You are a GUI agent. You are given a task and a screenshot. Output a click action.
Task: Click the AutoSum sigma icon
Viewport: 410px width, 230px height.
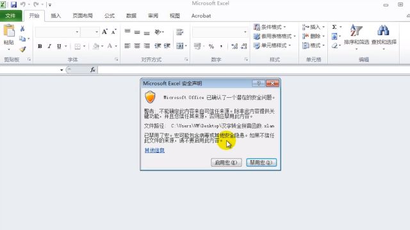pos(334,27)
